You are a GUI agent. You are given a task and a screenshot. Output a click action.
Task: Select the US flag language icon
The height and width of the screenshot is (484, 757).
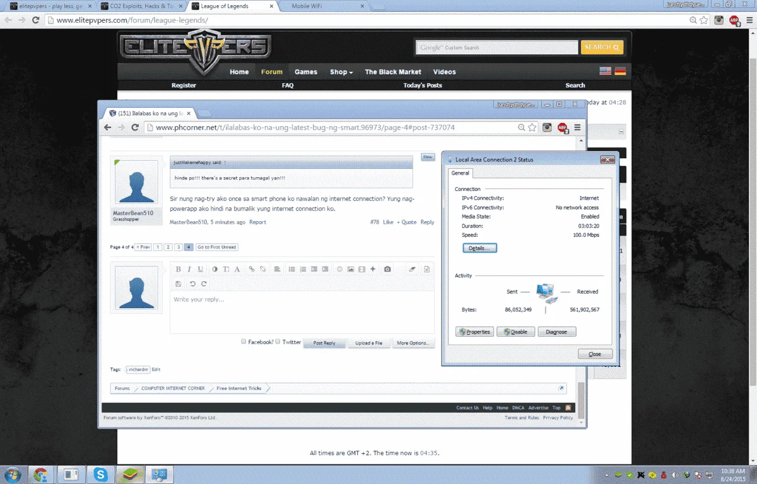point(606,71)
